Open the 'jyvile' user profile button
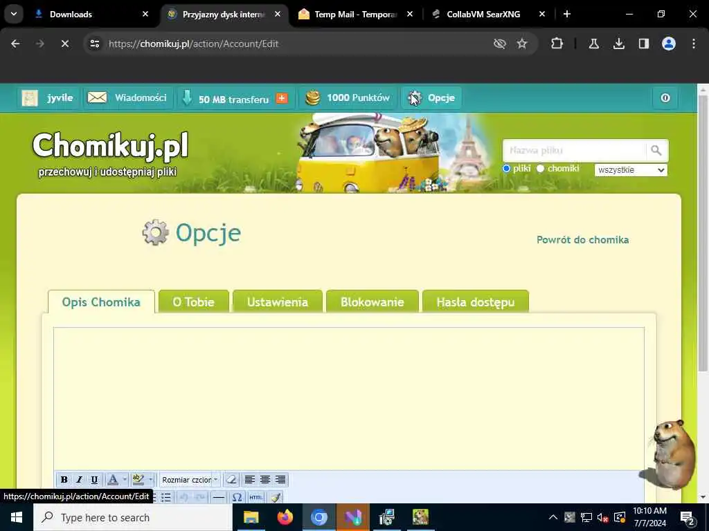The image size is (709, 531). pyautogui.click(x=48, y=98)
